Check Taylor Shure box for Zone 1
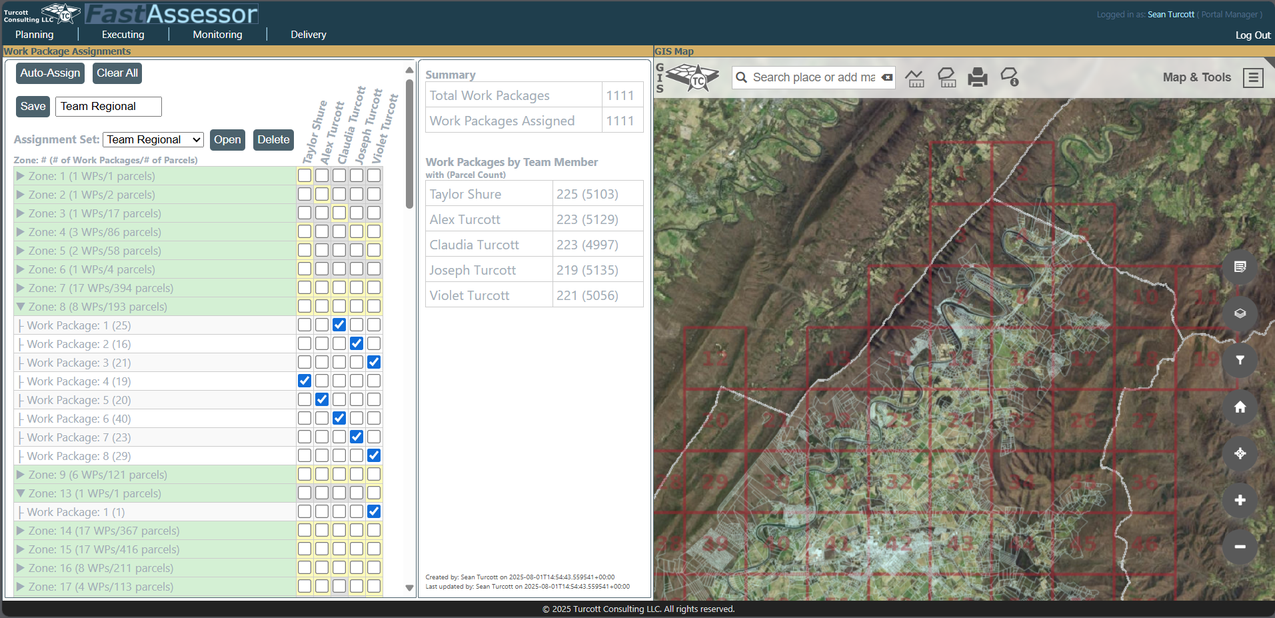Image resolution: width=1275 pixels, height=618 pixels. coord(305,175)
